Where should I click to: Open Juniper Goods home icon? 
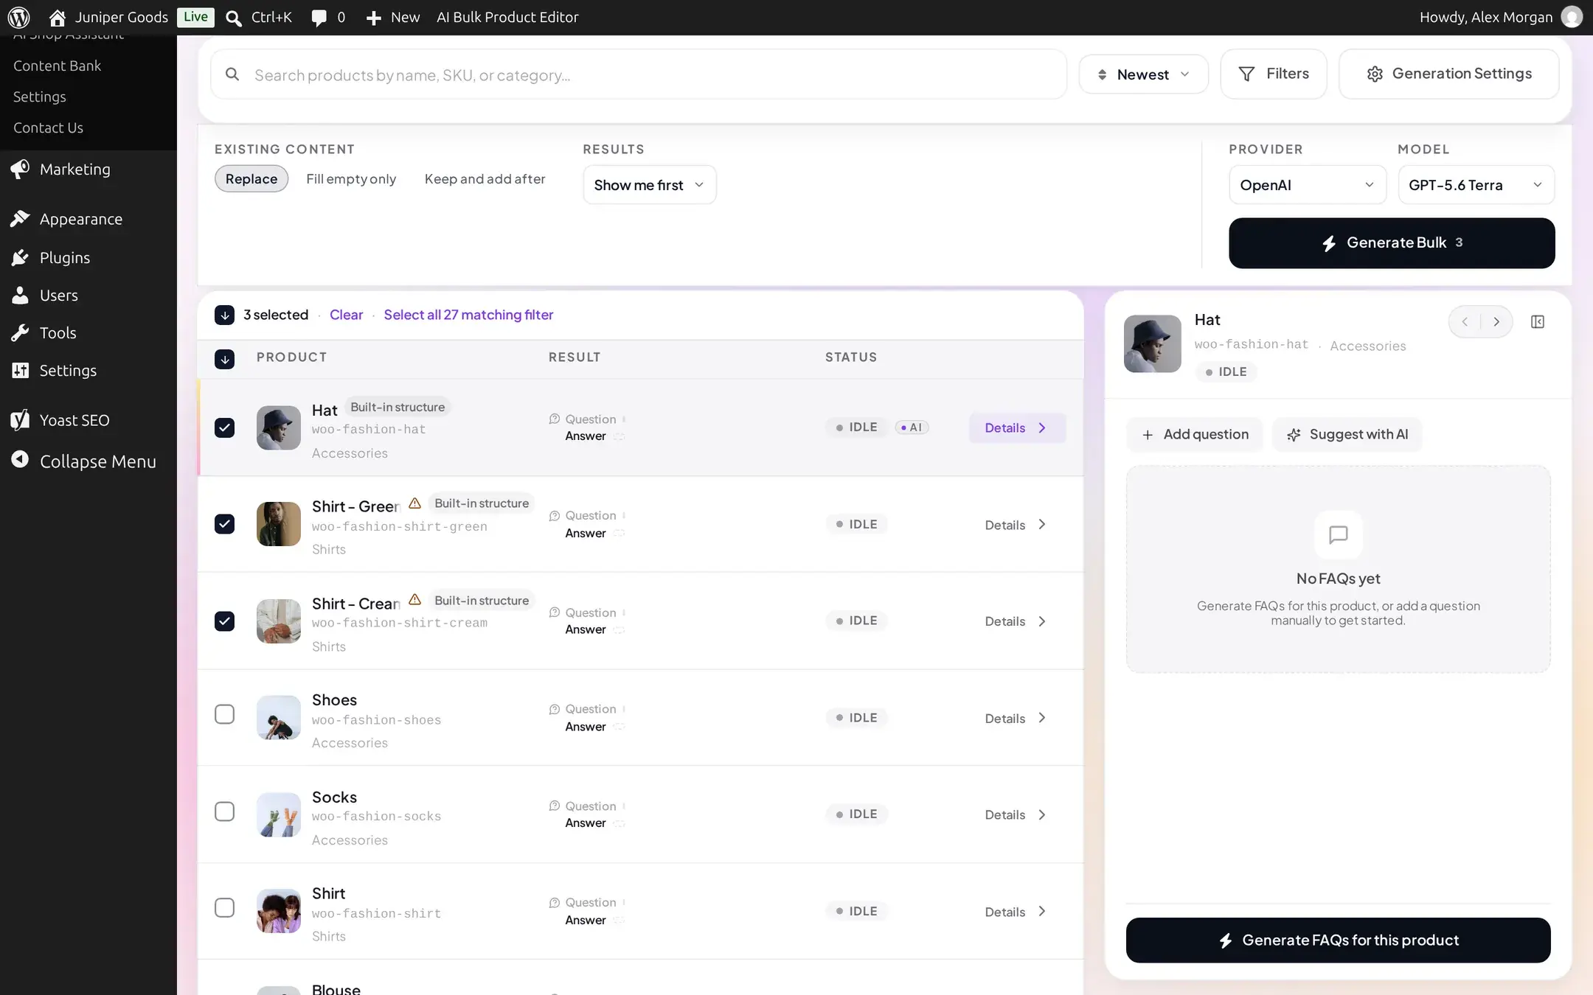[58, 17]
